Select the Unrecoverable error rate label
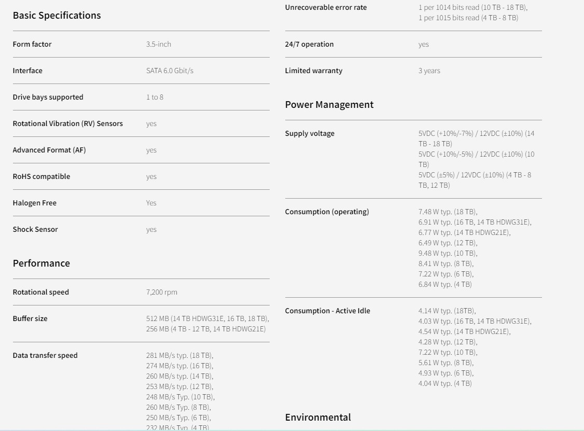Screen dimensions: 584x431 coord(326,7)
